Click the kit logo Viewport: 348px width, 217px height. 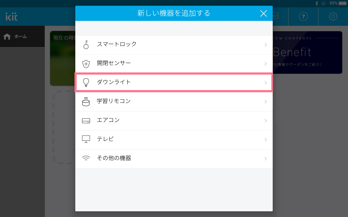12,17
